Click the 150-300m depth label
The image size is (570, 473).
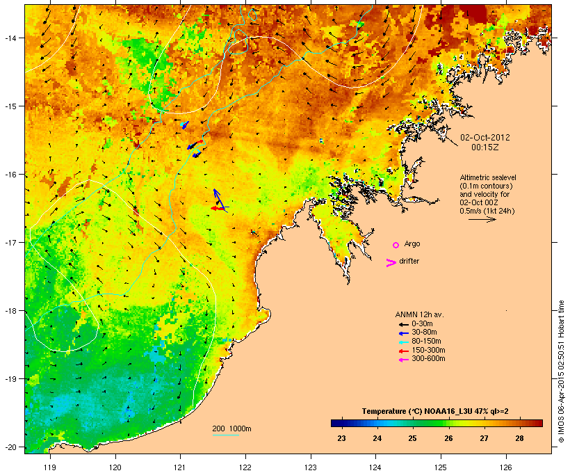428,351
